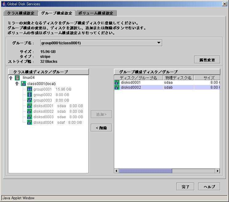Open help with the ヘルプ button
The height and width of the screenshot is (202, 229).
pyautogui.click(x=209, y=187)
